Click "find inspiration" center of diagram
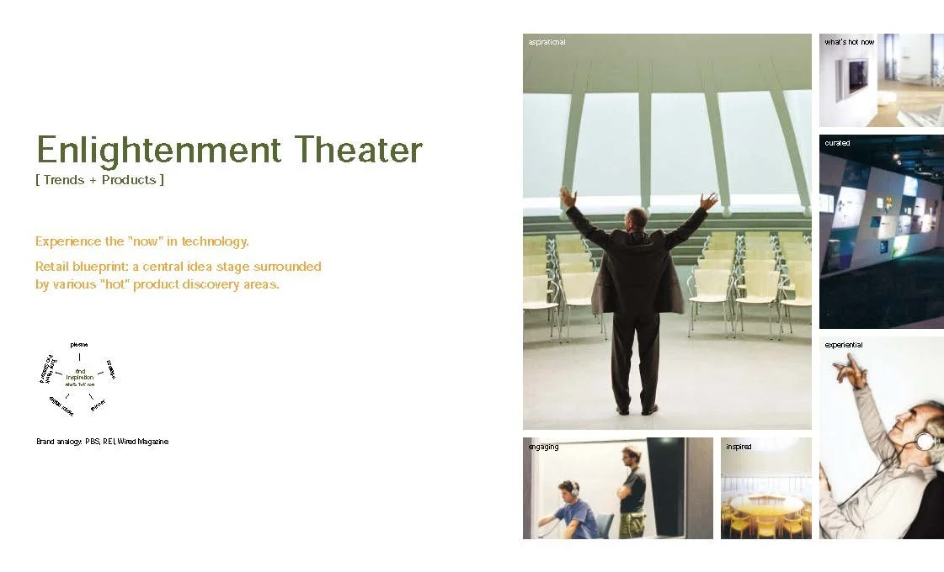 click(x=80, y=374)
